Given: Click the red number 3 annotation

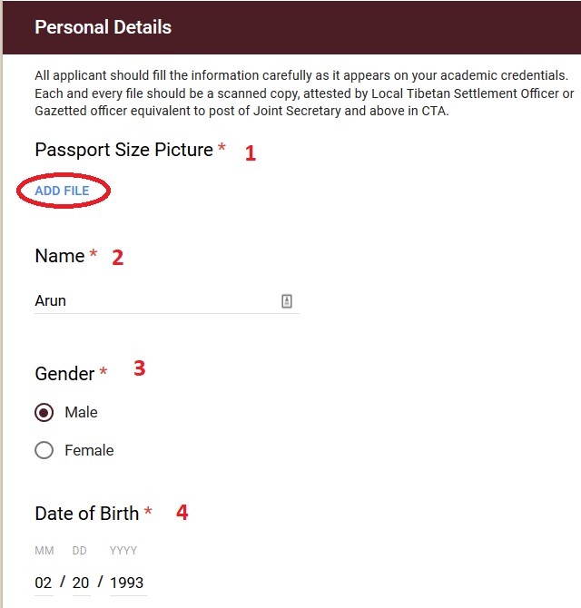Looking at the screenshot, I should click(139, 368).
